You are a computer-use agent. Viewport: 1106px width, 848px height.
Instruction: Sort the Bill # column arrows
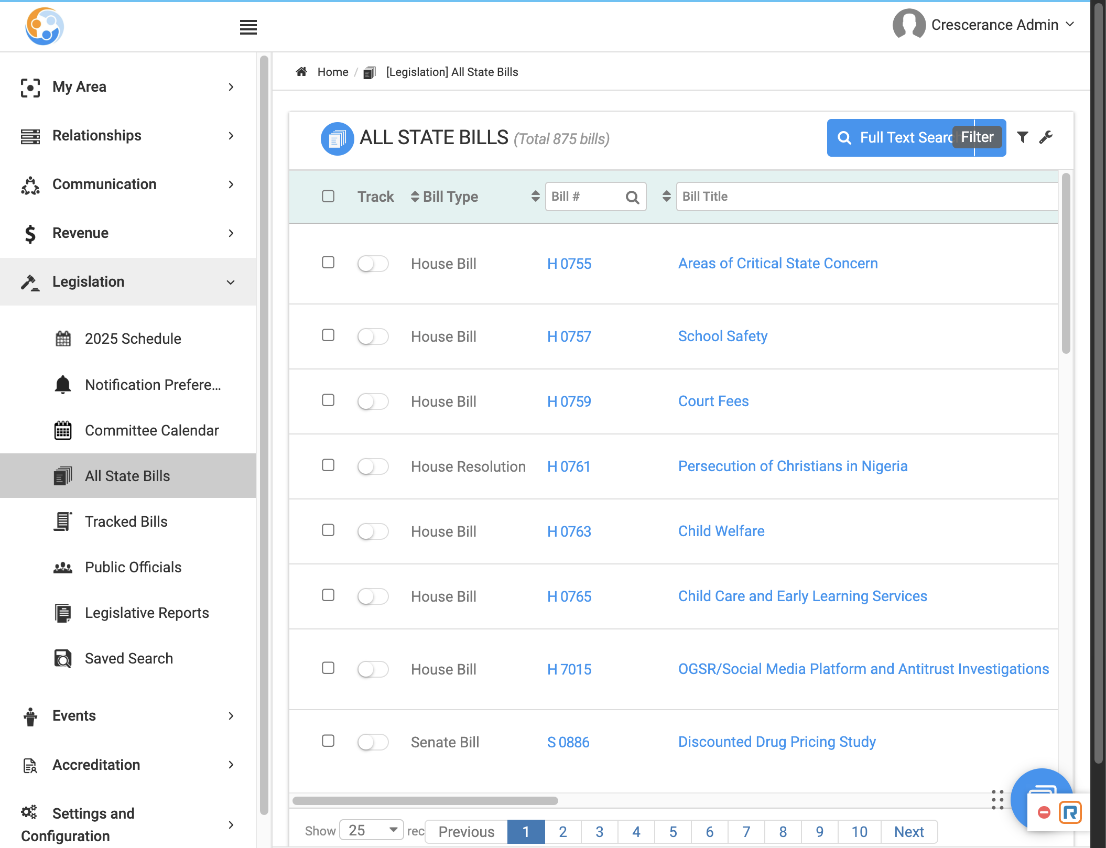click(535, 196)
